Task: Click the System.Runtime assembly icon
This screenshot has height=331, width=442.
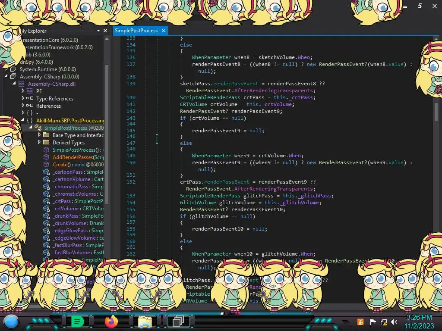Action: (13, 69)
